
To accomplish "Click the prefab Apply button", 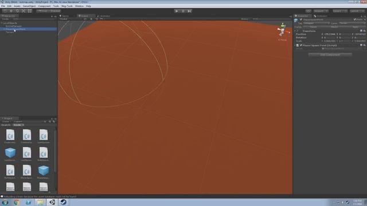I will 356,27.
